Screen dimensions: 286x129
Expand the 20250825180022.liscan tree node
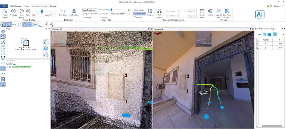[7, 67]
